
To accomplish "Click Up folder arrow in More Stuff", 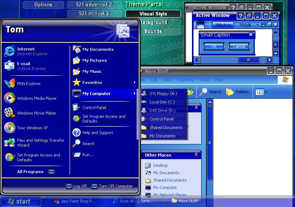I will pos(191,92).
